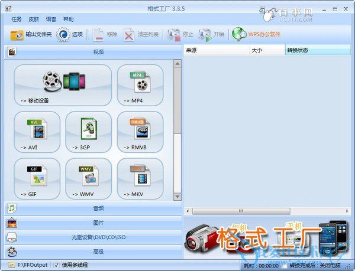Click the app icon in title bar
Screen dimensions: 355x271
8,9
